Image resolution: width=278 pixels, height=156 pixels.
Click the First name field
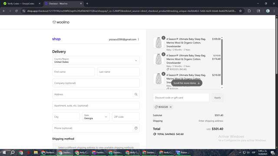[73, 72]
